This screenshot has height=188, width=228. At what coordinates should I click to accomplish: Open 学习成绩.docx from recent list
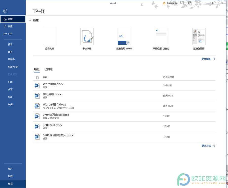coord(124,96)
